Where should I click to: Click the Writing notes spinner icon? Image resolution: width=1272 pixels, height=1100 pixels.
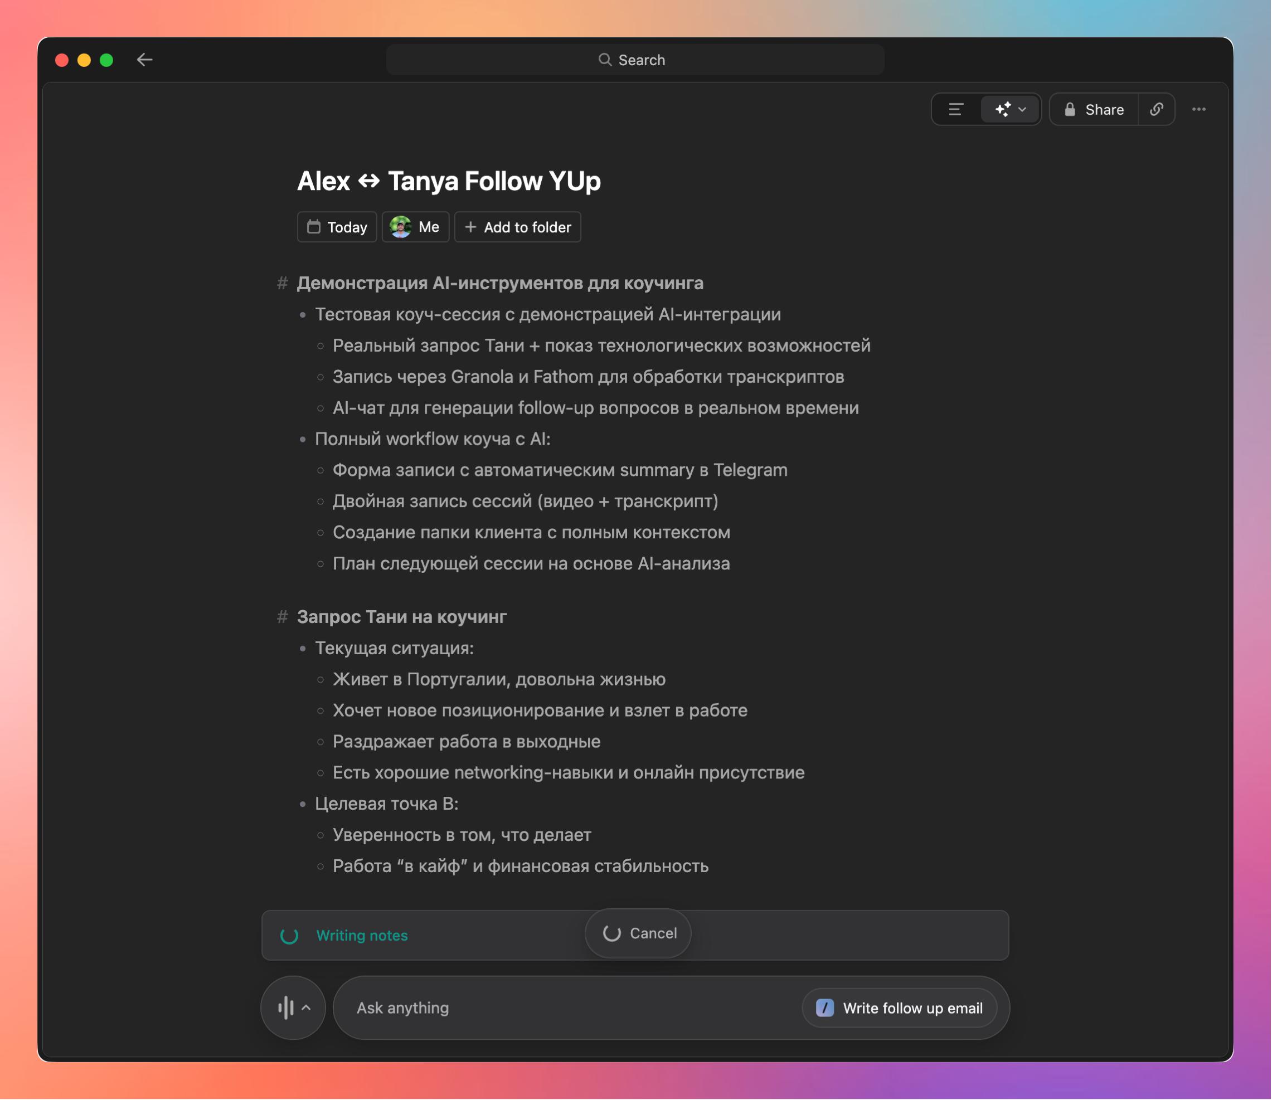point(289,936)
